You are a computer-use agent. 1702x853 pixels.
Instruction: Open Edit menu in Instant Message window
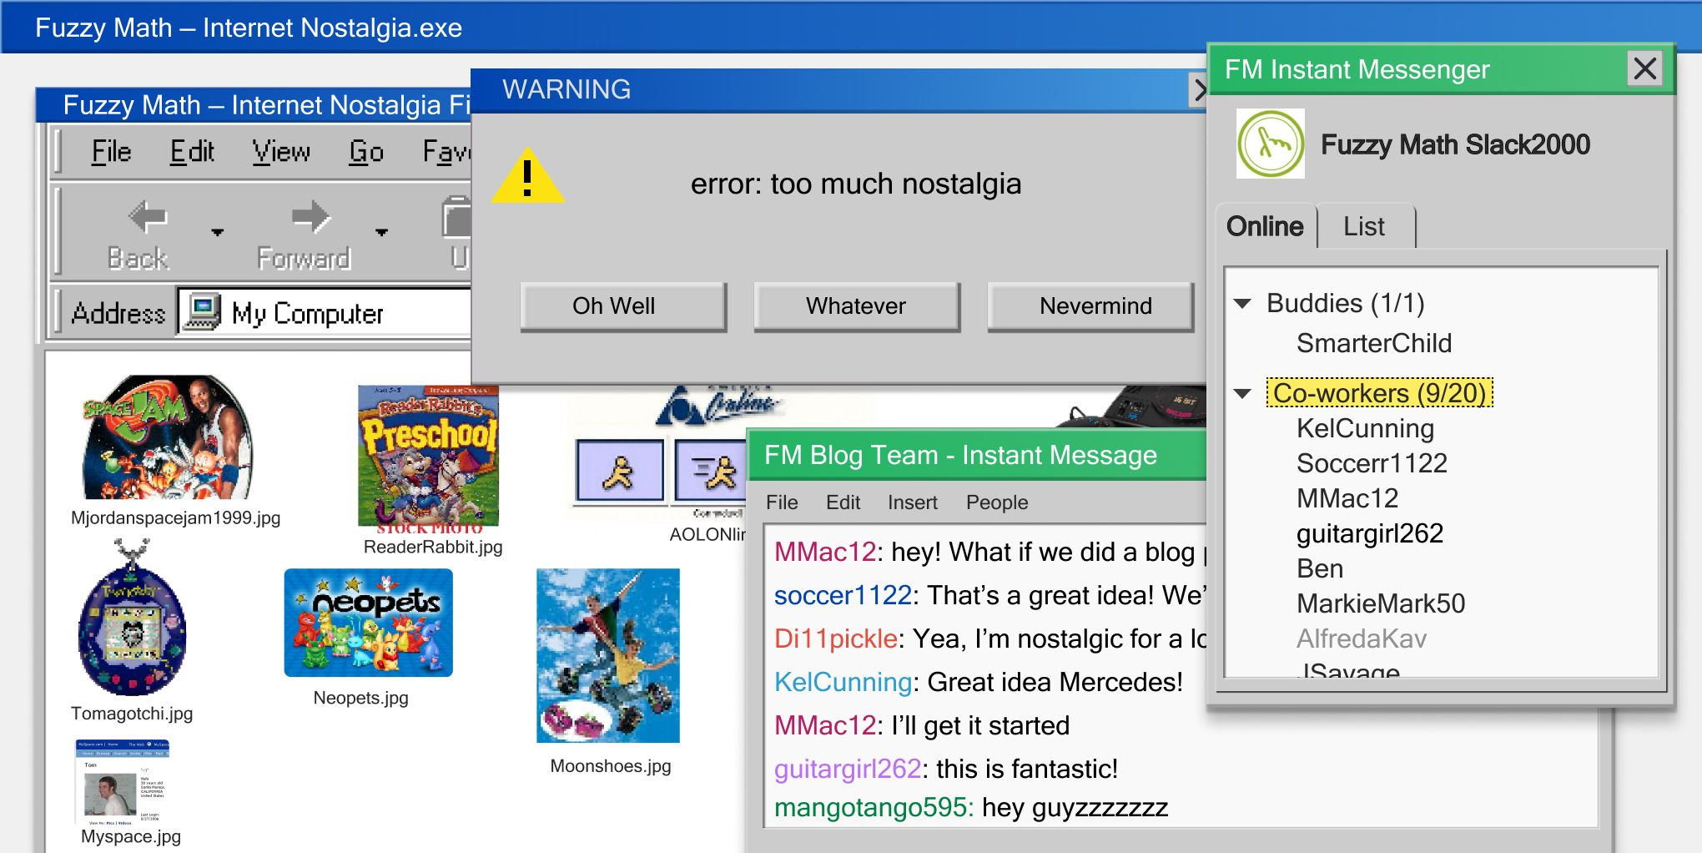(x=843, y=502)
